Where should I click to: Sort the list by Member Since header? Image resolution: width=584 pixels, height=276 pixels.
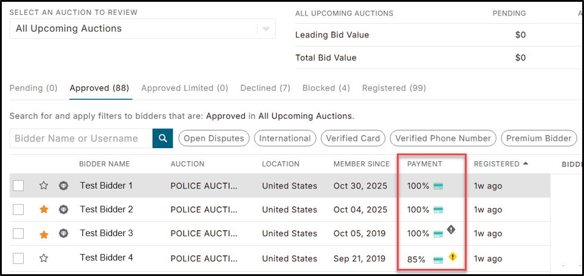tap(361, 164)
